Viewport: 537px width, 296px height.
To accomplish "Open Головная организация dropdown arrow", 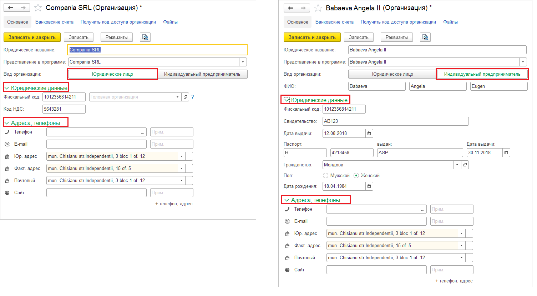I will click(178, 97).
